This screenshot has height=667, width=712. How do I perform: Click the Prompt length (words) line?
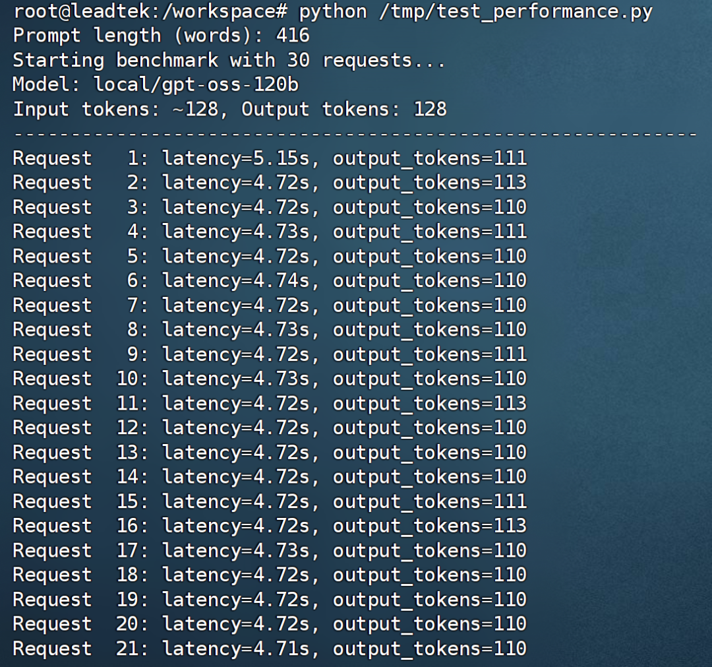(x=162, y=36)
